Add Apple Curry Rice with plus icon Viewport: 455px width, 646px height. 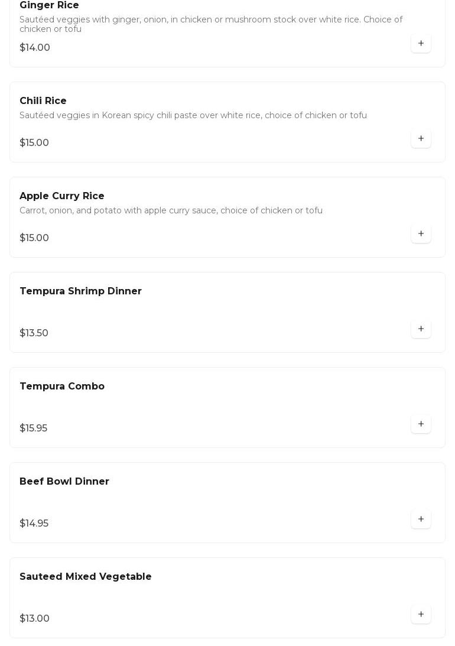pyautogui.click(x=421, y=234)
